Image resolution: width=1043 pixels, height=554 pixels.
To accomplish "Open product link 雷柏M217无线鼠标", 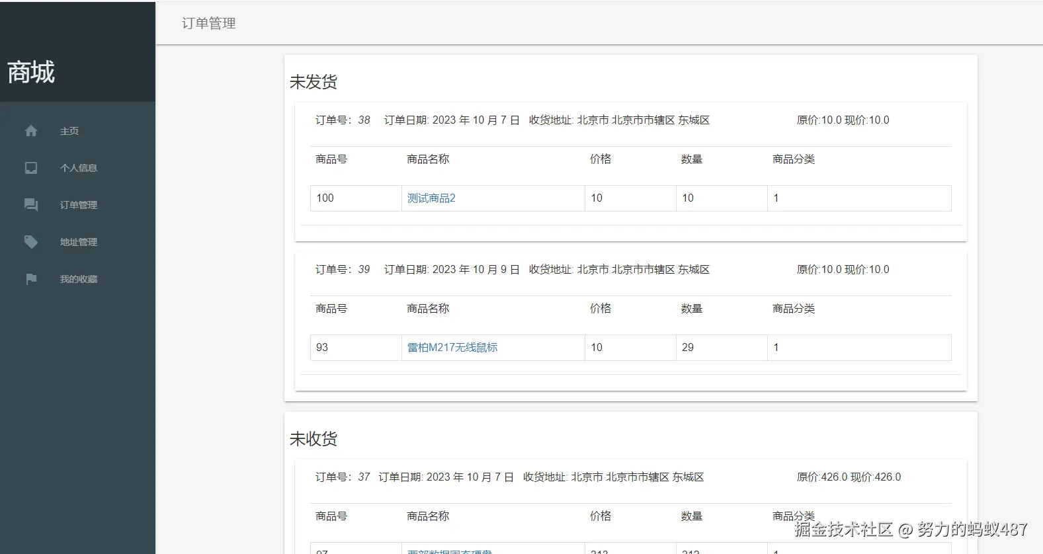I will [x=452, y=348].
